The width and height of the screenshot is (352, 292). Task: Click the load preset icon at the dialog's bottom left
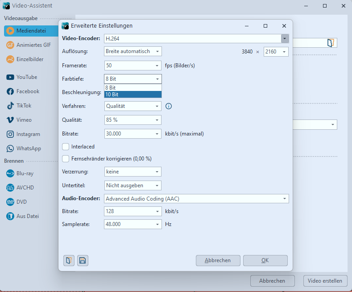(68, 261)
